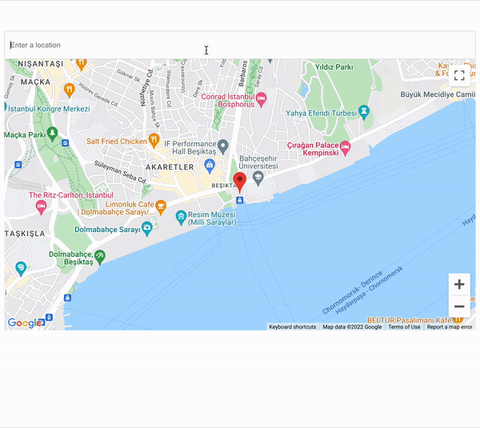Zoom in with the plus button
The height and width of the screenshot is (428, 480).
(x=459, y=285)
